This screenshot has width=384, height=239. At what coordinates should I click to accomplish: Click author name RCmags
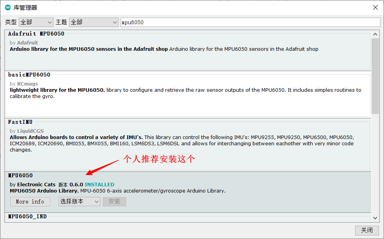click(x=27, y=84)
